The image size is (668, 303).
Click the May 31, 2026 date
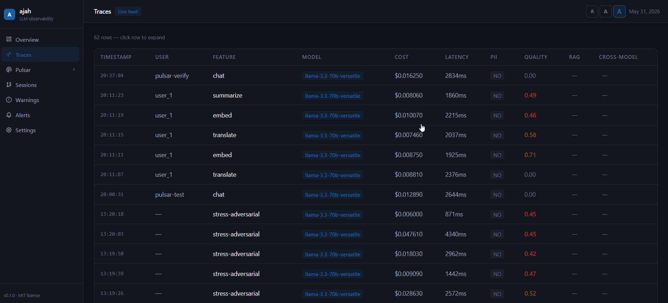[645, 12]
